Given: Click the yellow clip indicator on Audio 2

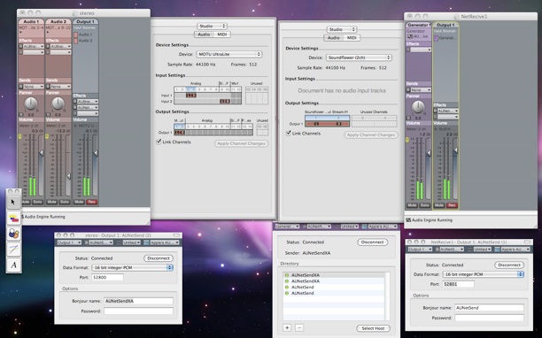Looking at the screenshot, I should click(47, 137).
